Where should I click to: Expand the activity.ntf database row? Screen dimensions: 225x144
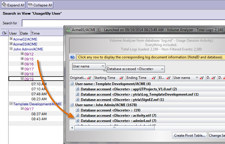pos(78,115)
